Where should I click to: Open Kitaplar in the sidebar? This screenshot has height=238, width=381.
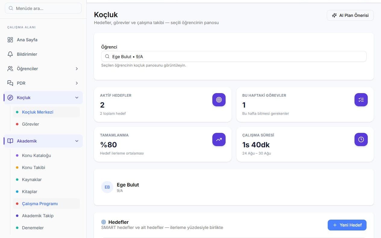[x=46, y=192]
